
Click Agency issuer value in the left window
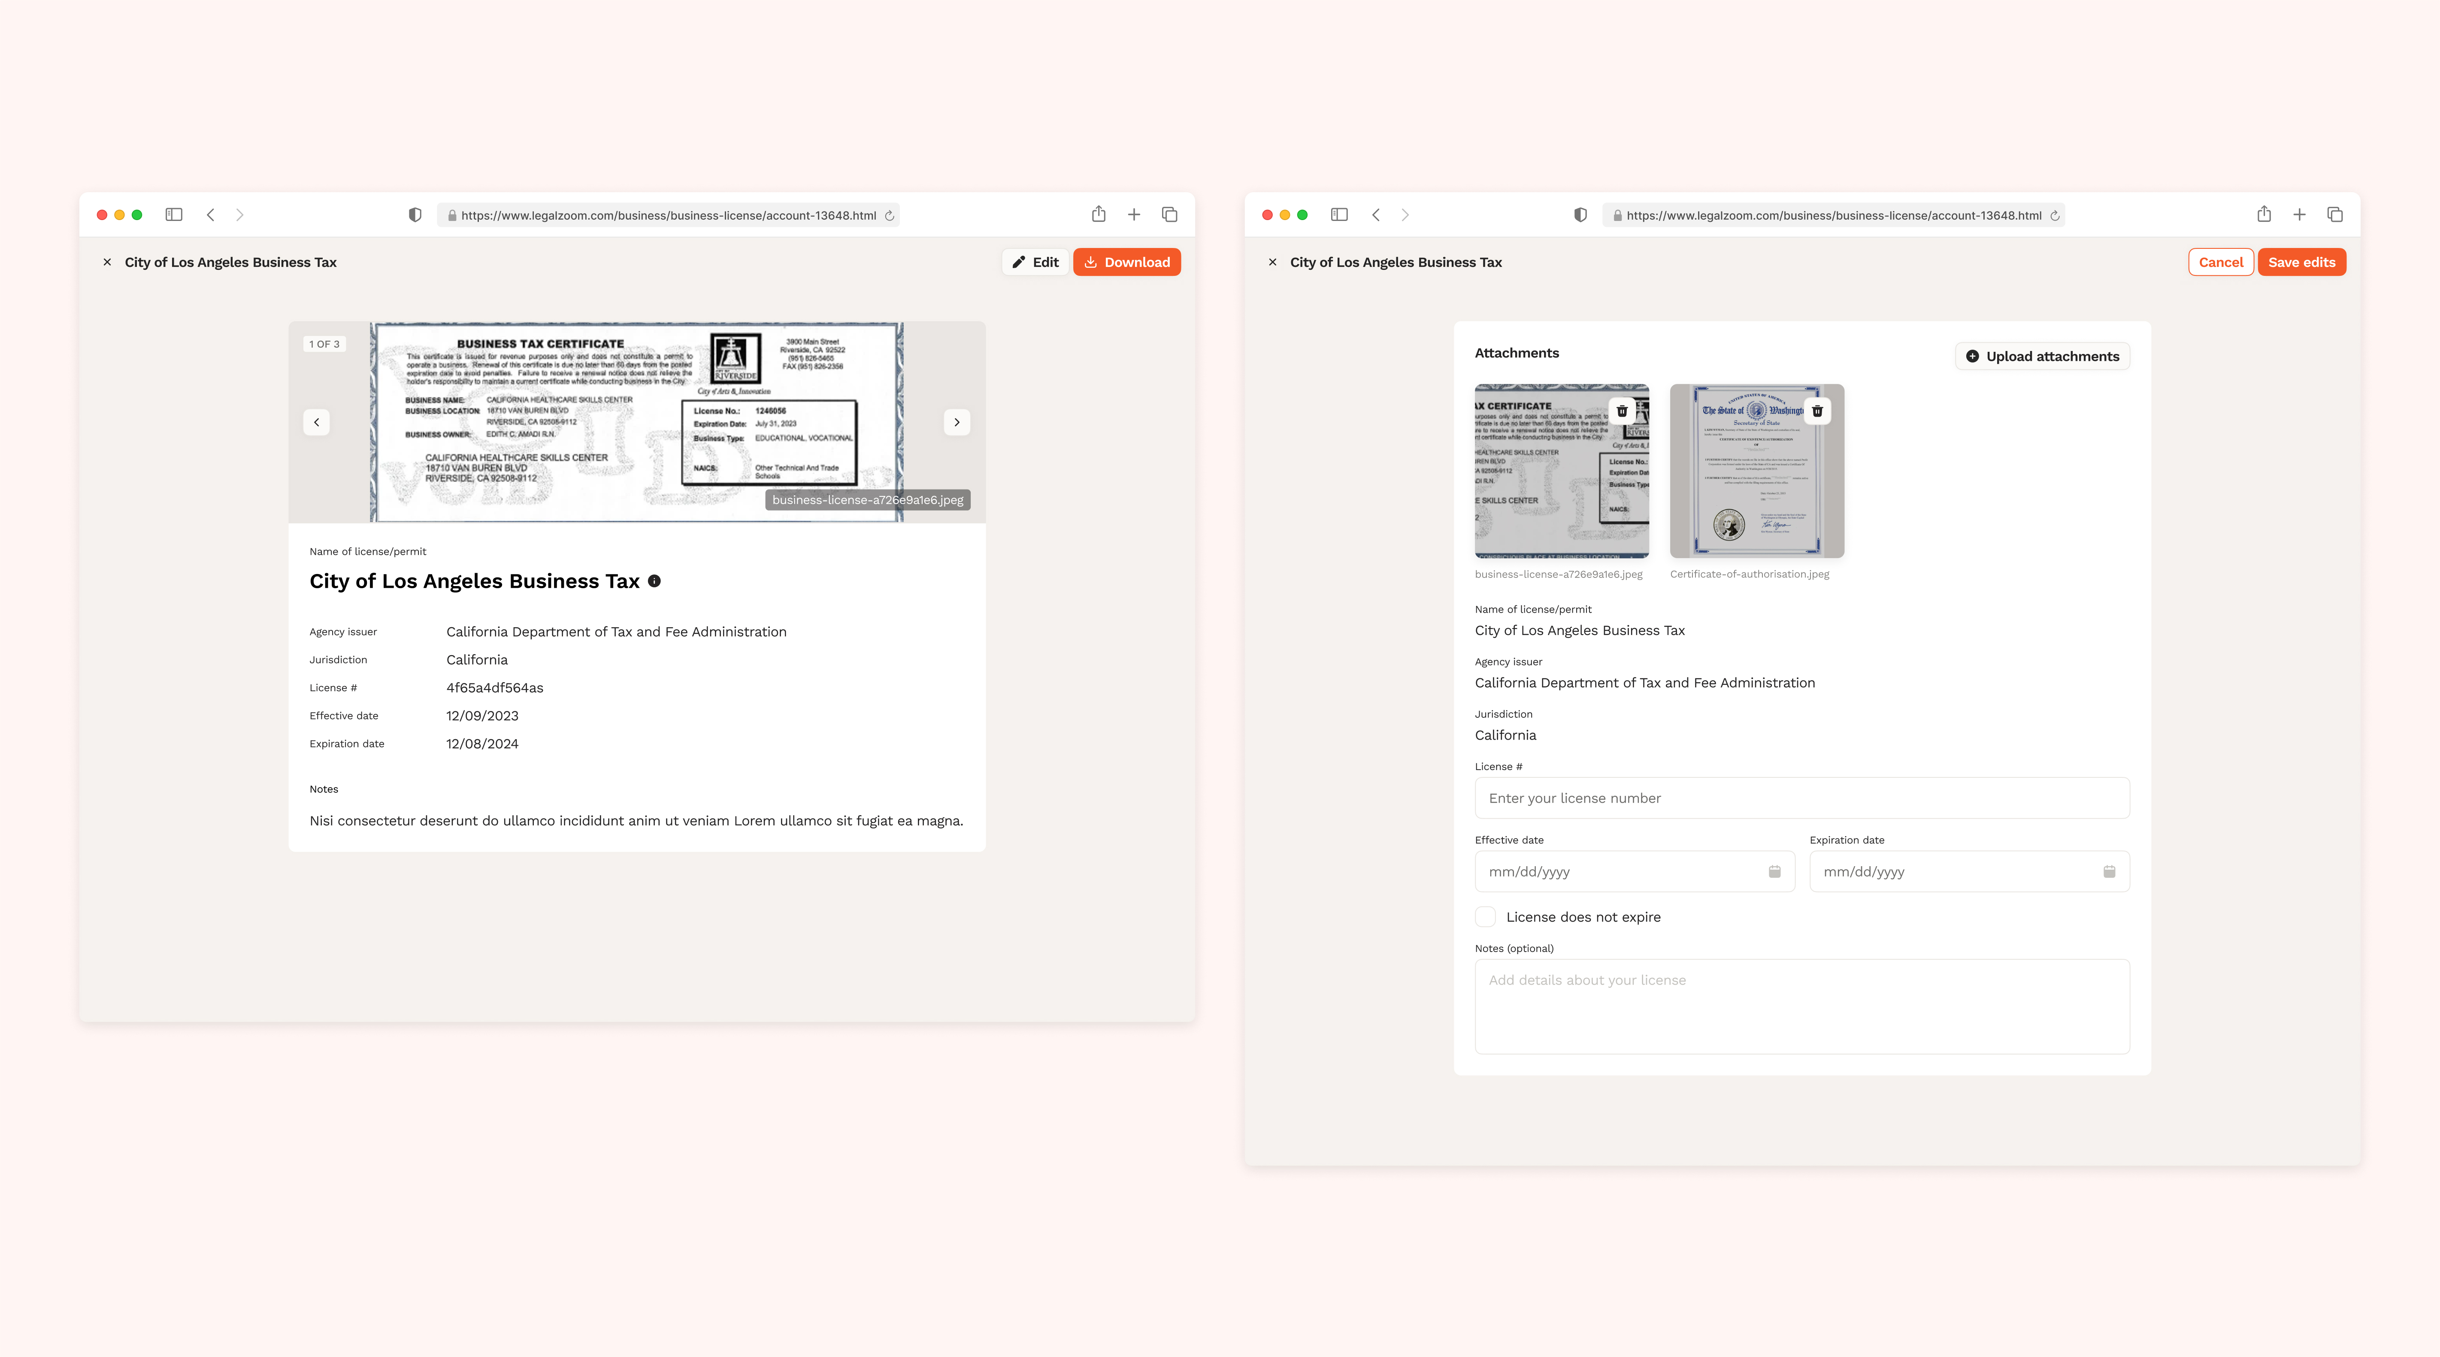[616, 632]
